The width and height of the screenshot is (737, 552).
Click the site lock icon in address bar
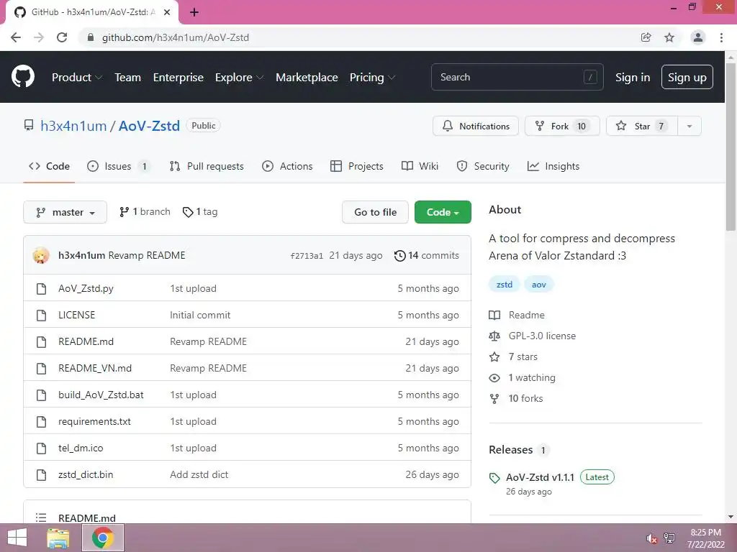pyautogui.click(x=91, y=37)
